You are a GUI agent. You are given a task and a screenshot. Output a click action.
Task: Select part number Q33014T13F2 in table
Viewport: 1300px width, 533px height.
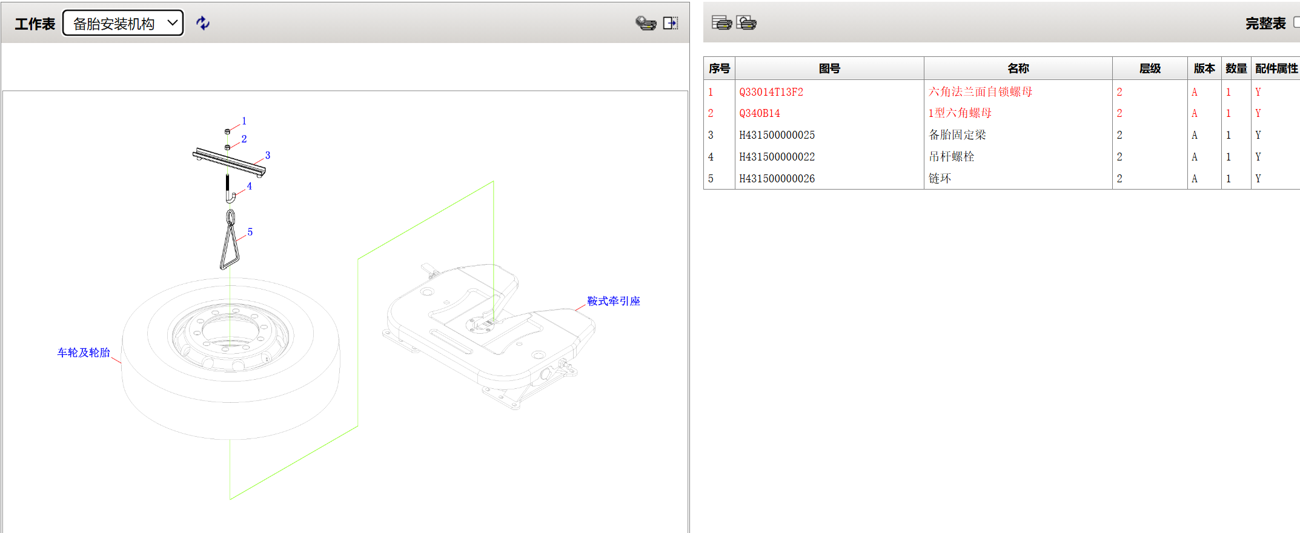pos(771,92)
